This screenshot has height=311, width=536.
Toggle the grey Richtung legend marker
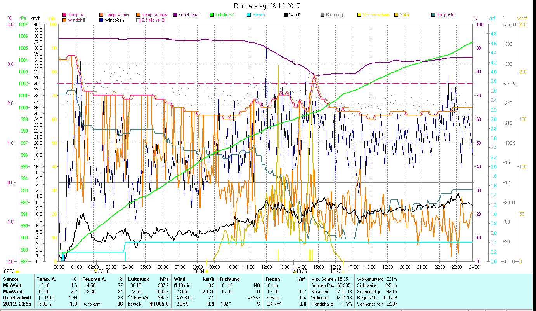[323, 15]
